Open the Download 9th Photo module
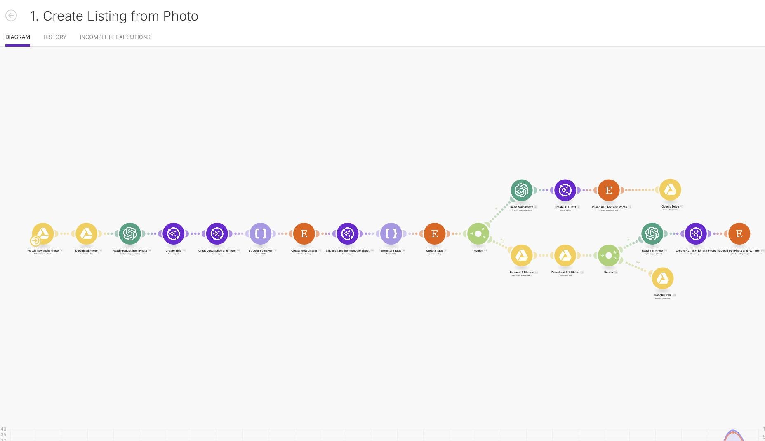 tap(565, 255)
